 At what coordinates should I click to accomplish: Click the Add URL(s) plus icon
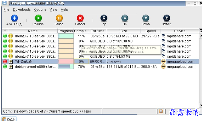pyautogui.click(x=14, y=18)
